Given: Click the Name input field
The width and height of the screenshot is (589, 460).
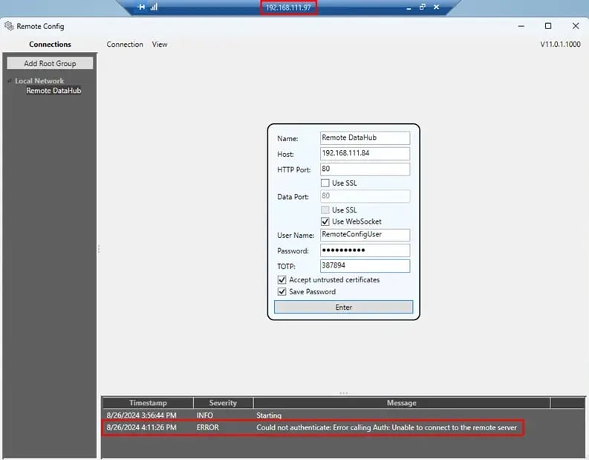Looking at the screenshot, I should (365, 138).
